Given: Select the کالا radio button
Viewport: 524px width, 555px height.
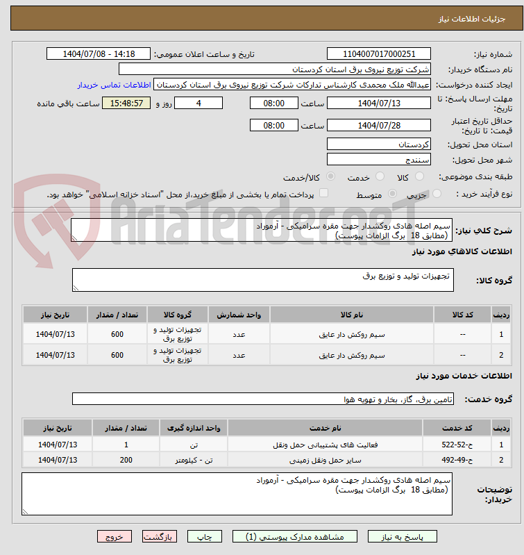Looking at the screenshot, I should tap(419, 176).
